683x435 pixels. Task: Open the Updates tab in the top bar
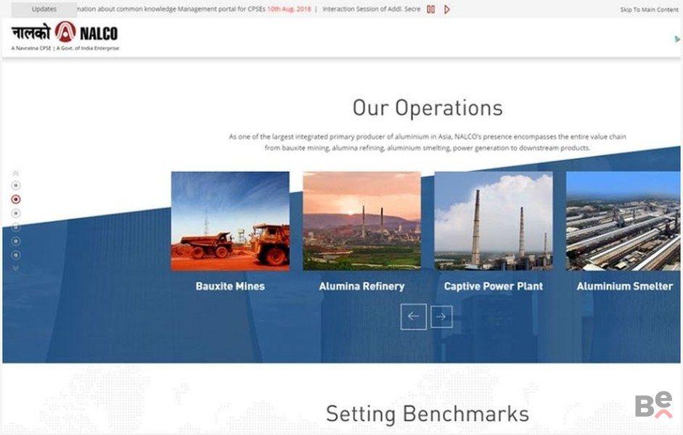(x=44, y=9)
